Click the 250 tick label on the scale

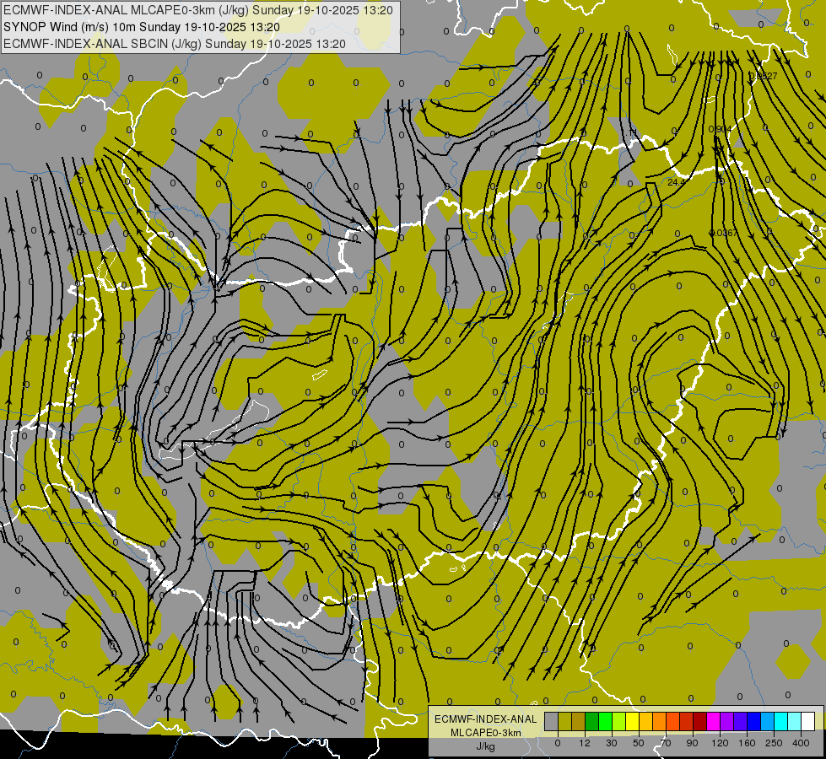click(774, 743)
